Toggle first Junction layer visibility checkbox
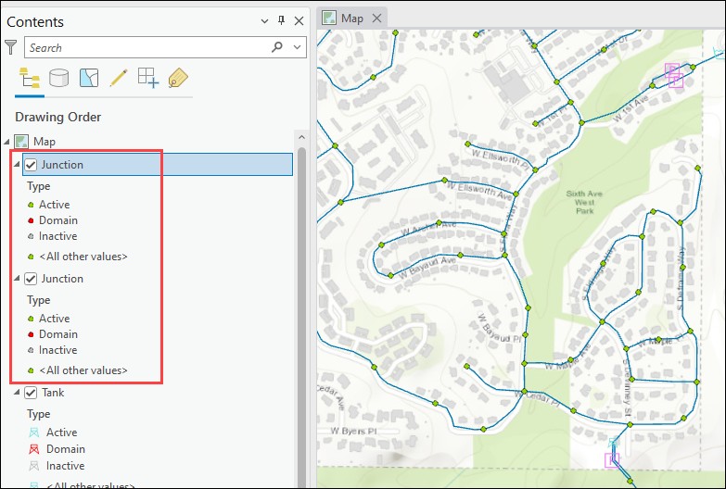 click(31, 165)
